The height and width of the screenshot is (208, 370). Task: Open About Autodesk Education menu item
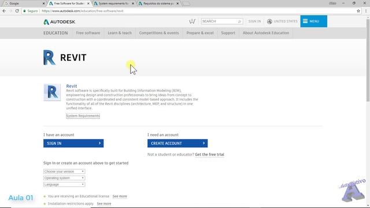[x=266, y=33]
